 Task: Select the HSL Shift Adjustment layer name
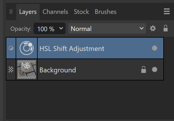click(72, 48)
